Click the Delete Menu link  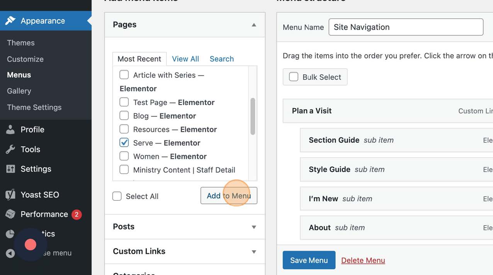click(x=363, y=260)
